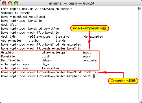Click 'devkitARM' in the listing
142x103 pixels.
coord(9,37)
